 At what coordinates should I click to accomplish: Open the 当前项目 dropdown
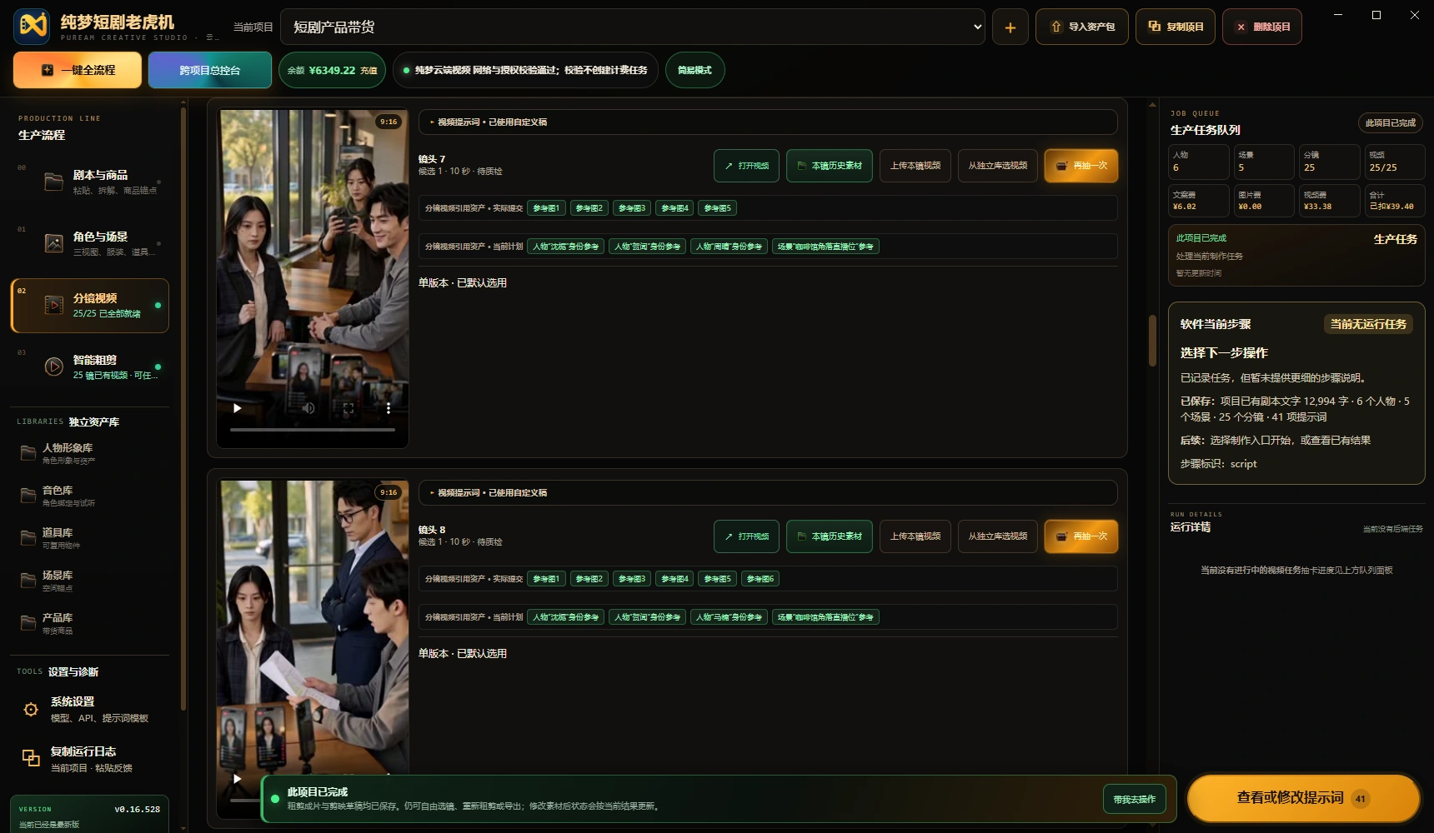click(x=633, y=27)
